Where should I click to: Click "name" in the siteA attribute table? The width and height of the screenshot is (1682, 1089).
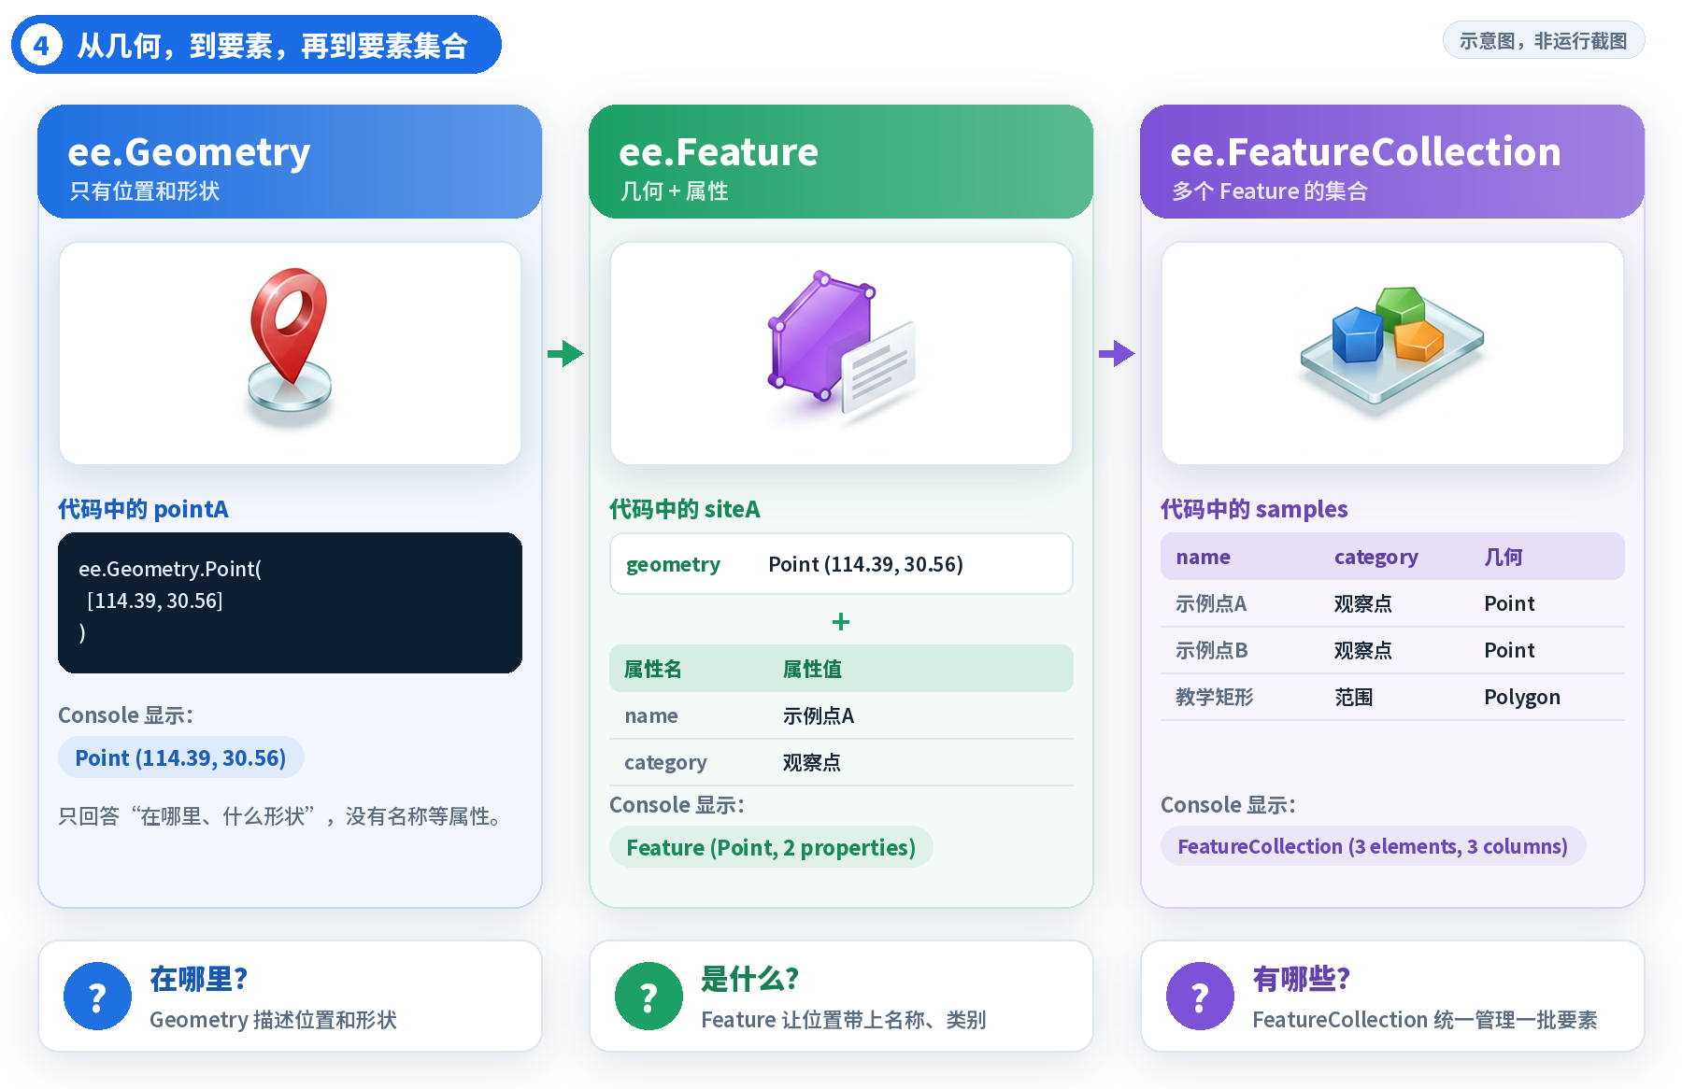click(x=651, y=715)
